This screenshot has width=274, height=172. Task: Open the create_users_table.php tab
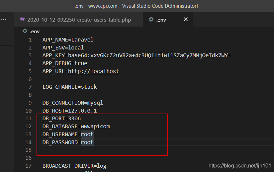pyautogui.click(x=79, y=20)
